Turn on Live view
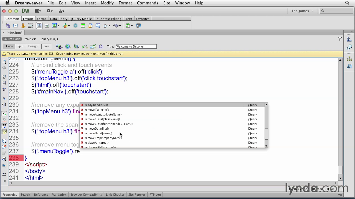This screenshot has height=199, width=355. pos(46,46)
